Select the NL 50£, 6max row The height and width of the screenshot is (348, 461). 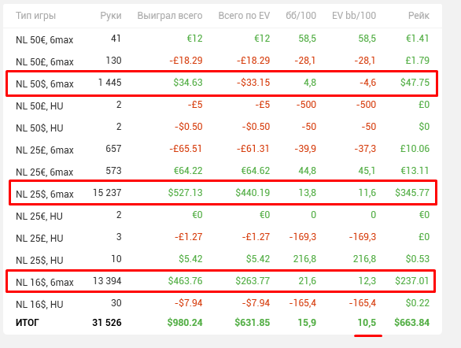[223, 61]
